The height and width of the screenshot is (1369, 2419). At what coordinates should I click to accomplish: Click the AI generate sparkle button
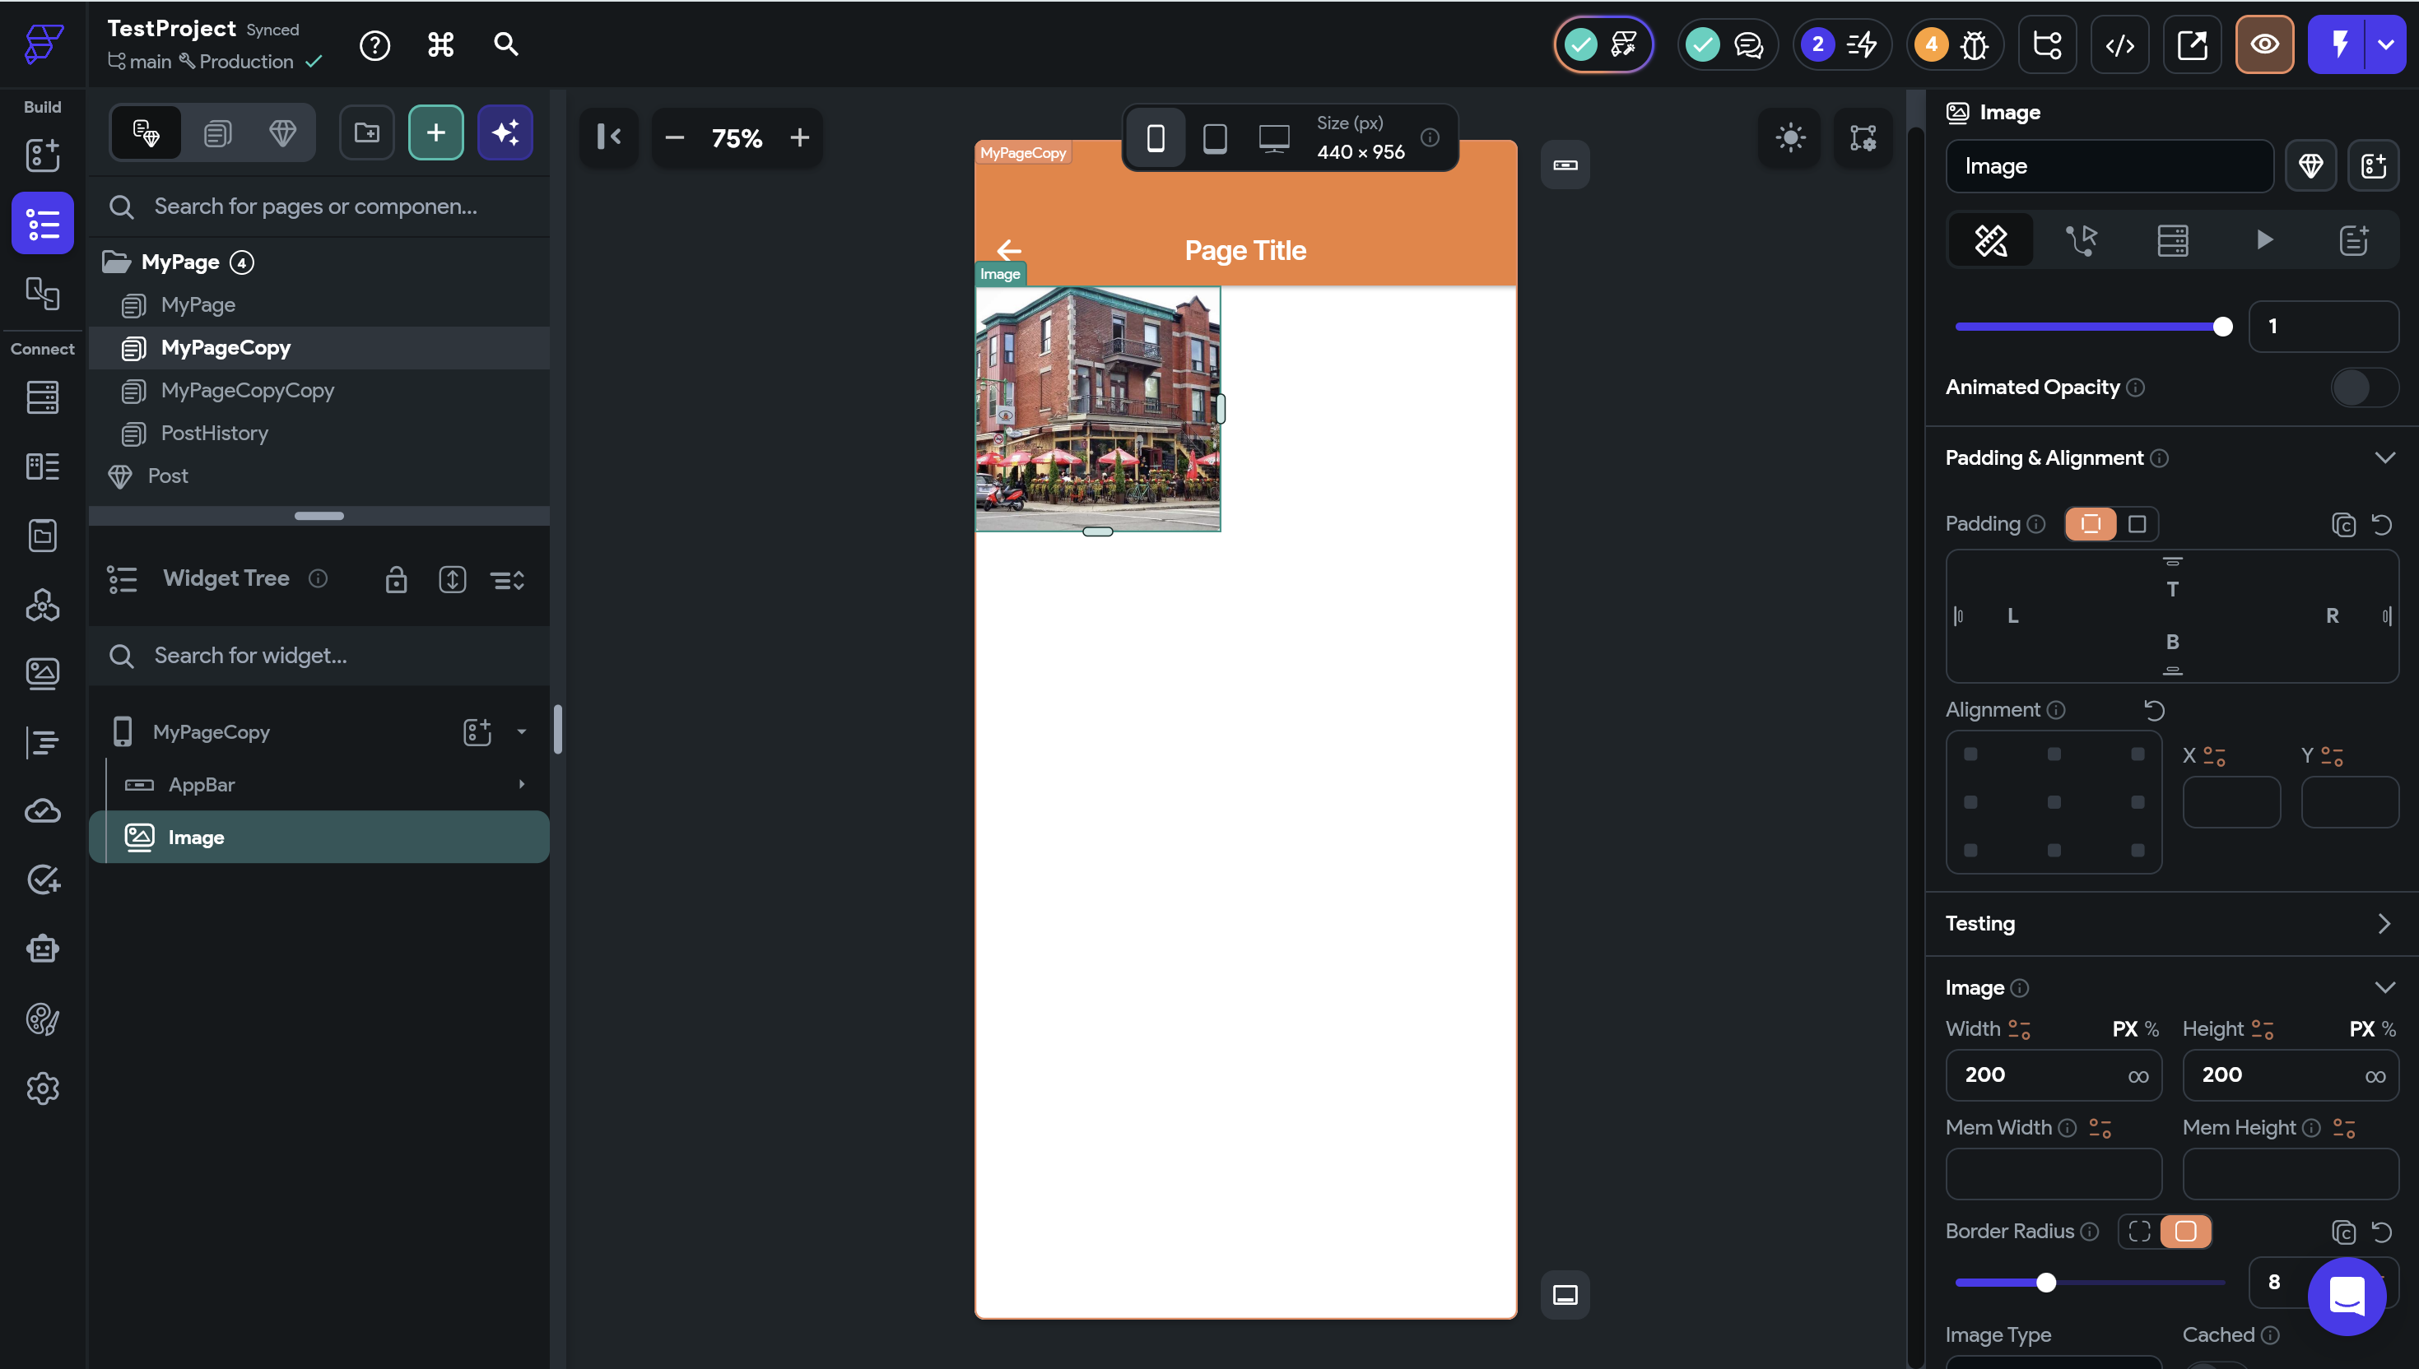tap(505, 132)
